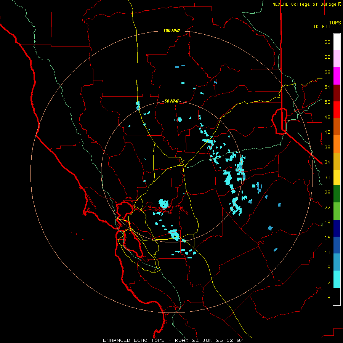This screenshot has height=343, width=343.
Task: Click the "18" legend value
Action: [x=327, y=223]
